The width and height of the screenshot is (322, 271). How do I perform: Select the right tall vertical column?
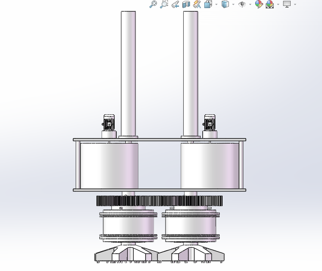tap(190, 74)
